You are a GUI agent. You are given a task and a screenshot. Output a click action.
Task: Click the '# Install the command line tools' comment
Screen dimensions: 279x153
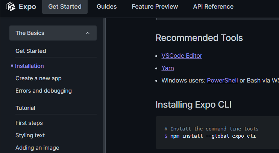[x=211, y=129]
